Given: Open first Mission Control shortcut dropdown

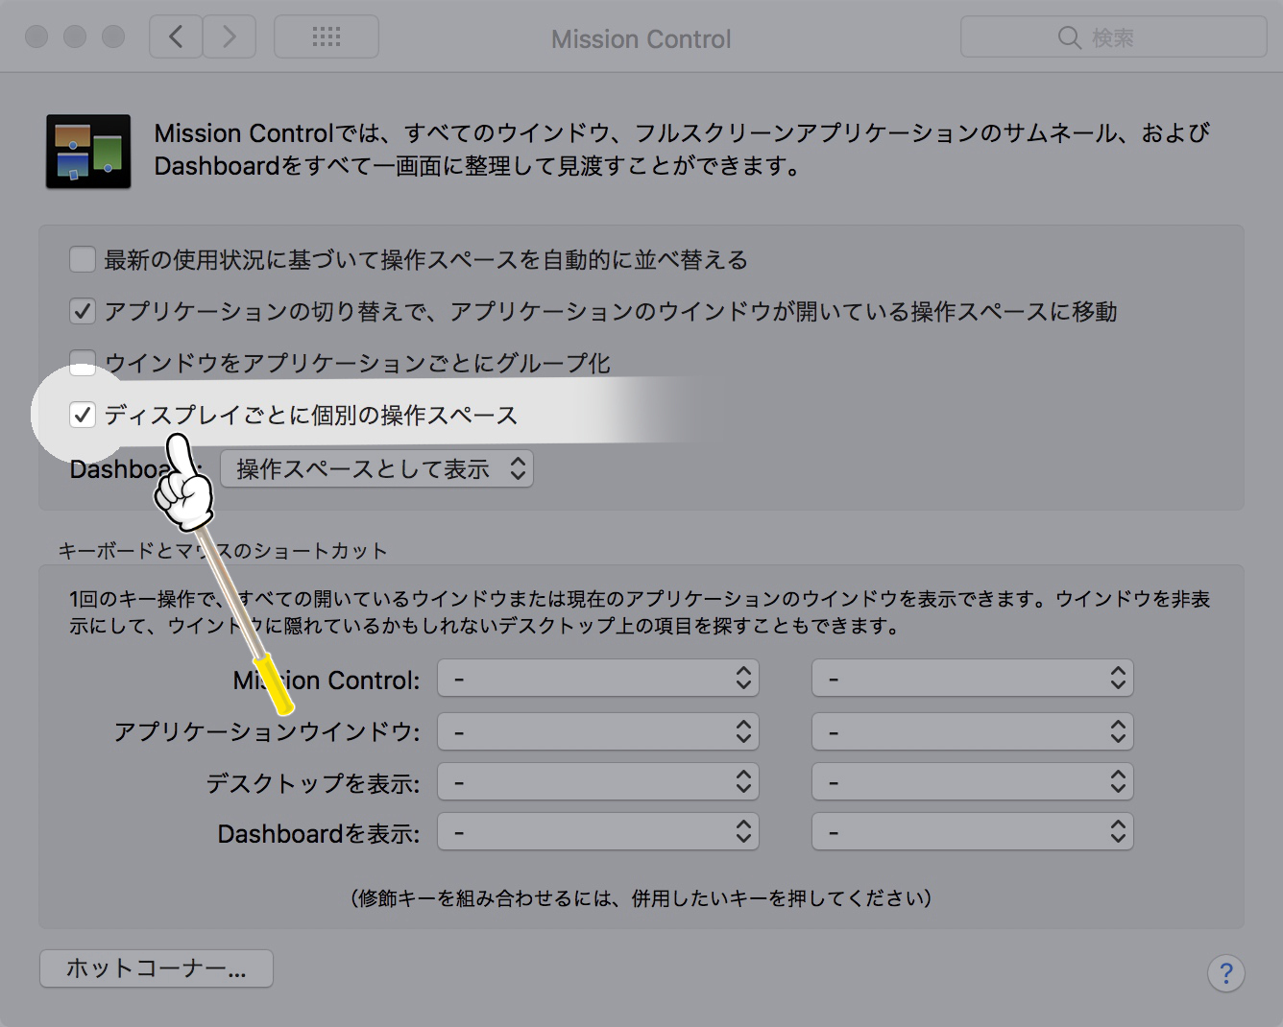Looking at the screenshot, I should [598, 679].
